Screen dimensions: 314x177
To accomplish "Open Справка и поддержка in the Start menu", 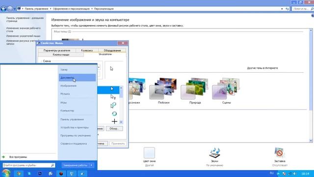I will [x=74, y=144].
